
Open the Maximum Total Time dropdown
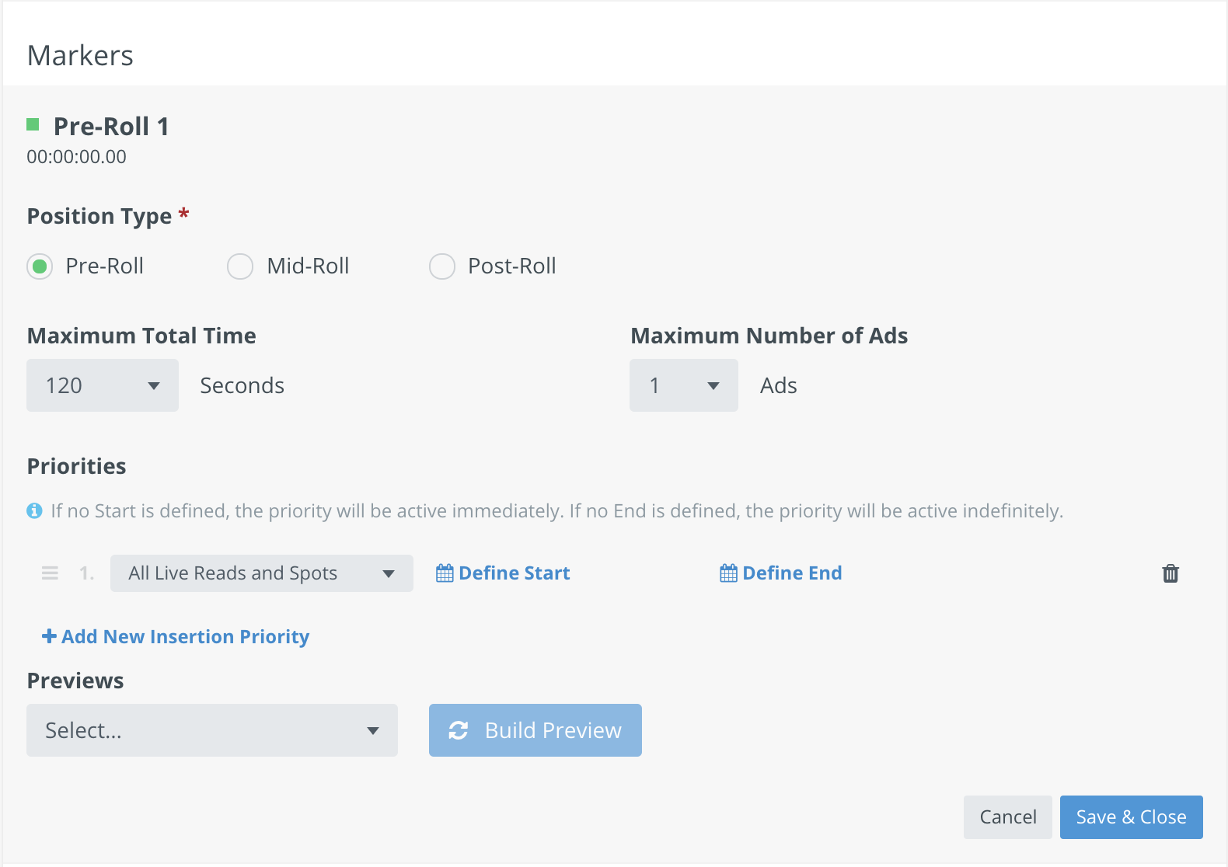coord(103,385)
